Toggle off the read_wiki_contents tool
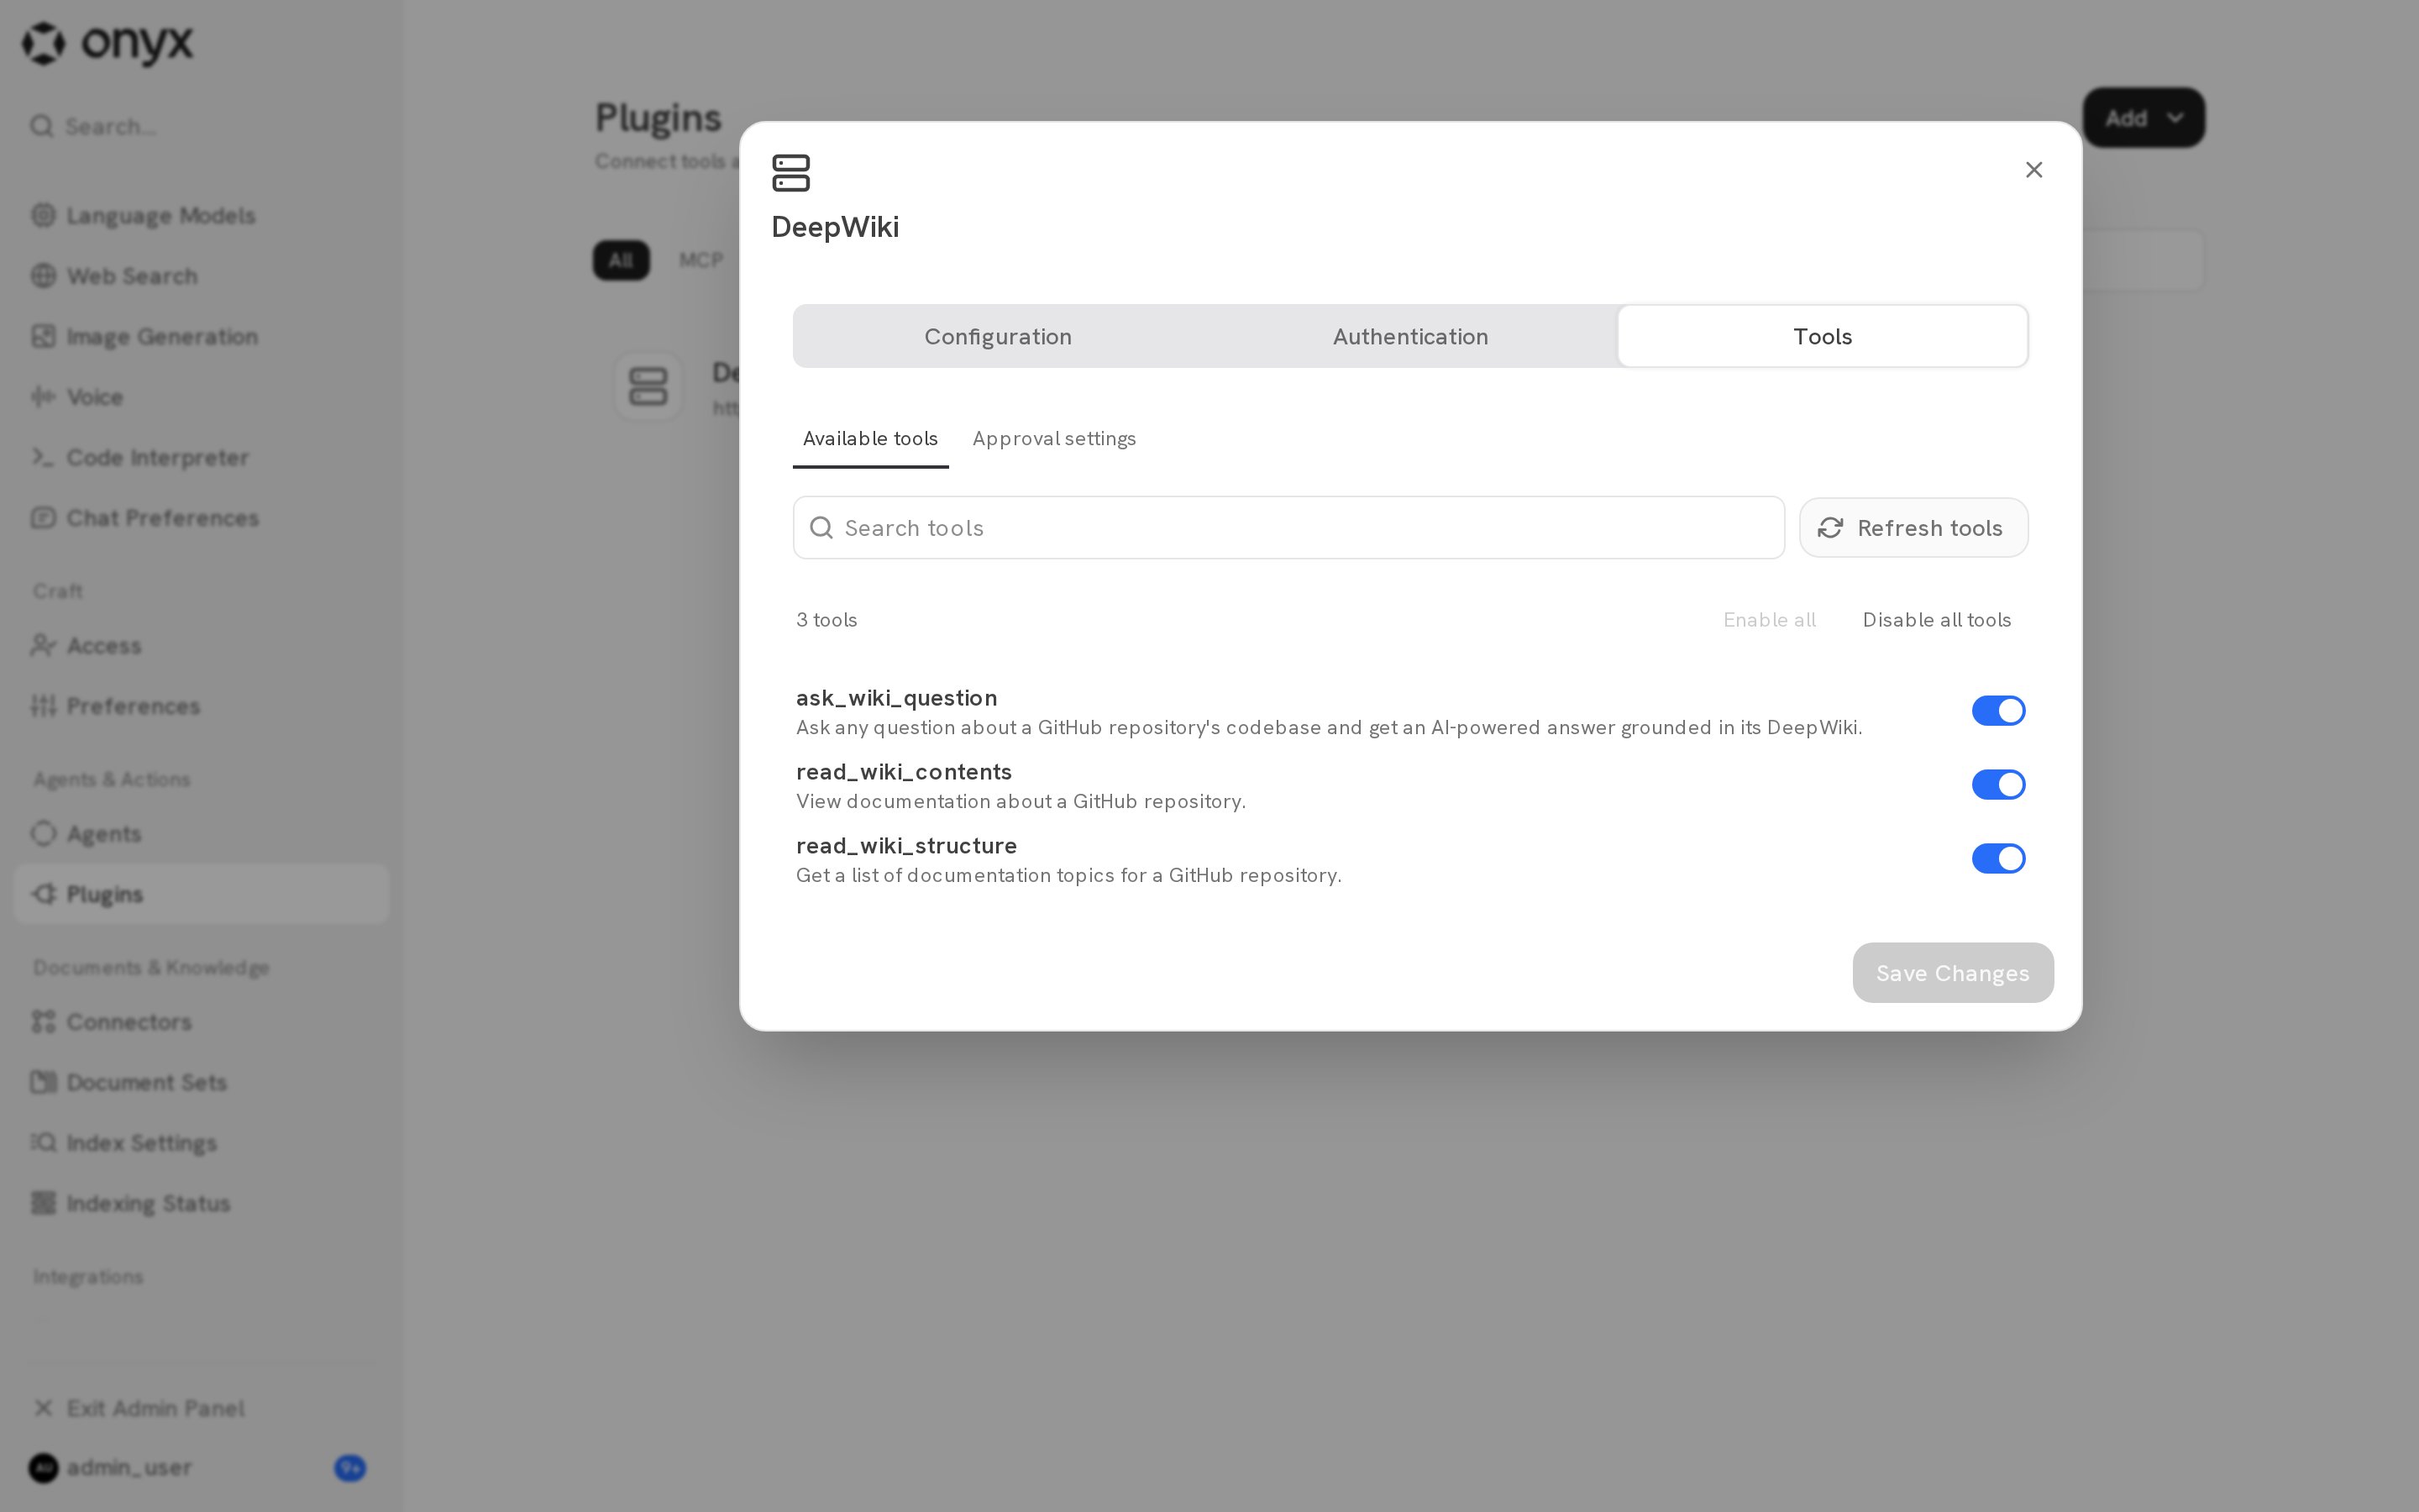 (x=1998, y=785)
